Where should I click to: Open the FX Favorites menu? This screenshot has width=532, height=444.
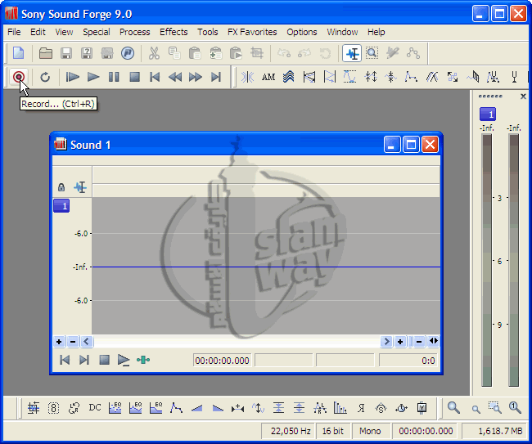point(252,32)
